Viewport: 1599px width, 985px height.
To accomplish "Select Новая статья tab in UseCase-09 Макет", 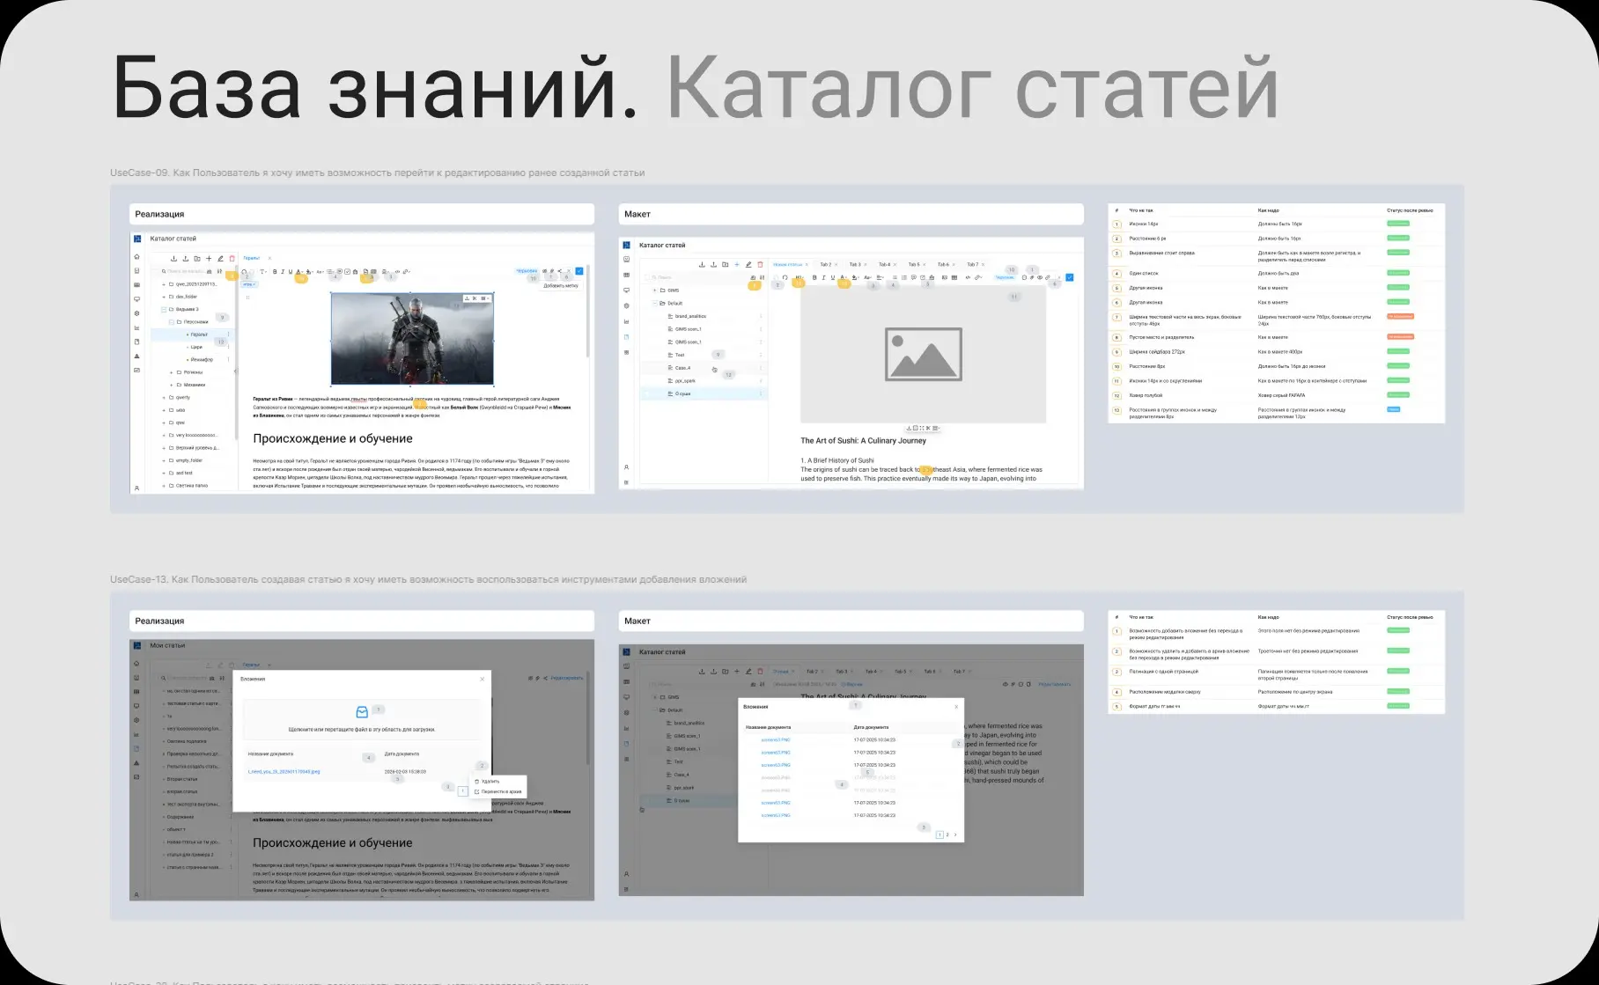I will coord(788,264).
